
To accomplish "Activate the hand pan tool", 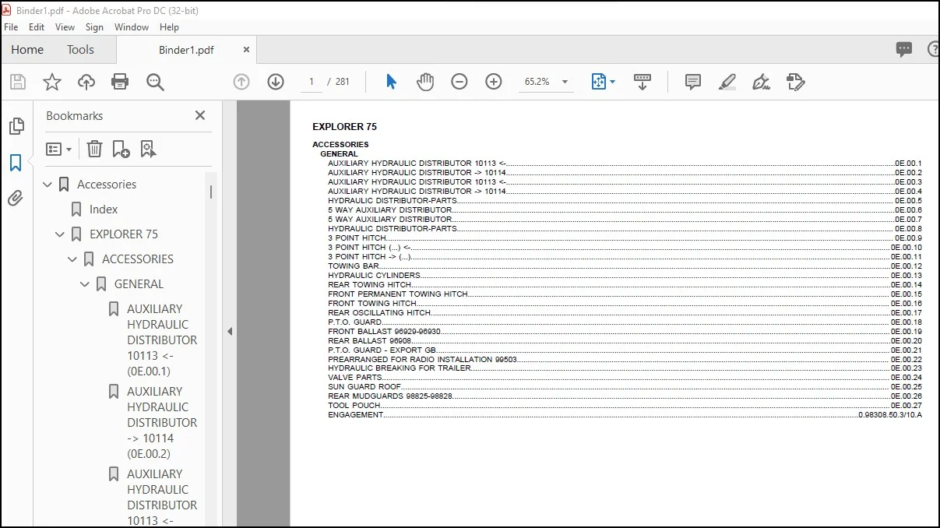I will pyautogui.click(x=425, y=82).
